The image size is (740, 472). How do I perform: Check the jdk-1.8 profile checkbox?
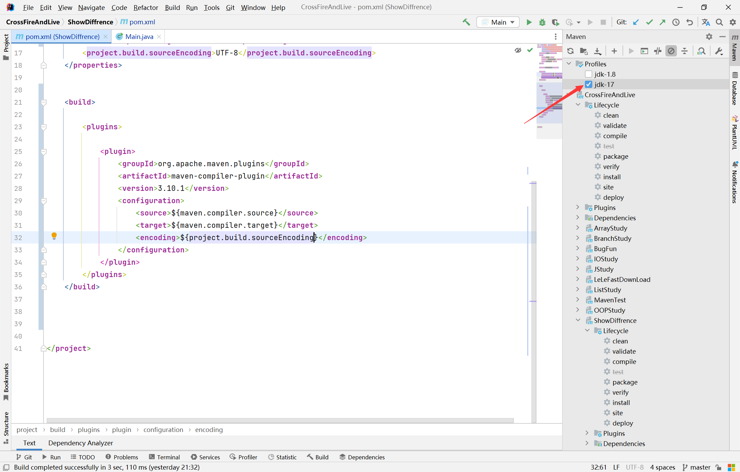(x=589, y=74)
